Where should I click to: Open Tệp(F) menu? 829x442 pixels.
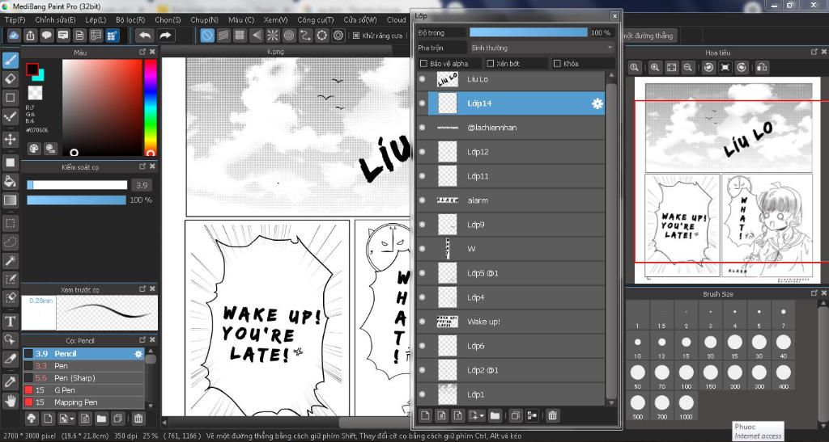pos(15,20)
